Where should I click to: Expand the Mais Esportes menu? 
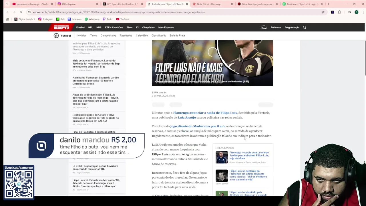coord(166,27)
